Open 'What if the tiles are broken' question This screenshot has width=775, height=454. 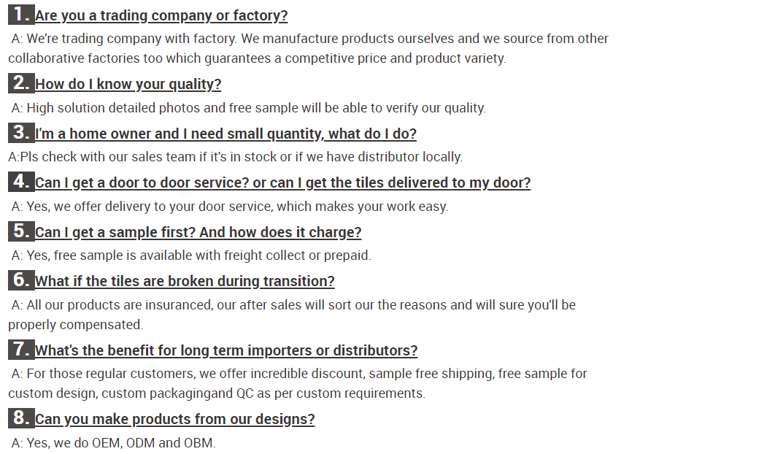(x=185, y=282)
